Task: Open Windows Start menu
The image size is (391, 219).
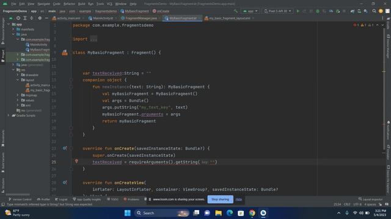Action: pyautogui.click(x=128, y=213)
